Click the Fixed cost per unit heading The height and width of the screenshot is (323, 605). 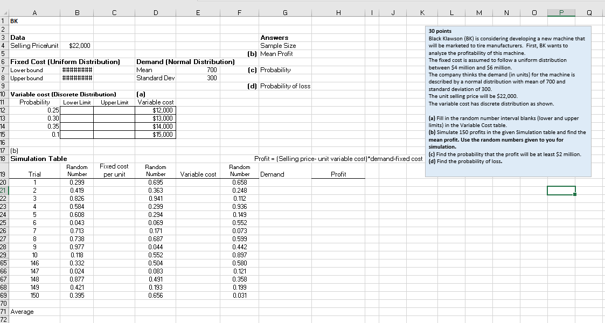pos(114,170)
